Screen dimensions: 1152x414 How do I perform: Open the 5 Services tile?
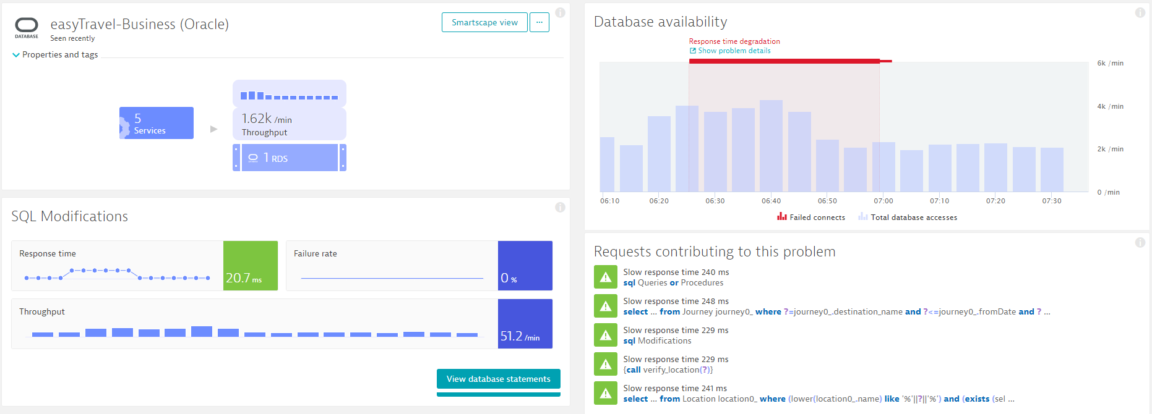coord(157,123)
